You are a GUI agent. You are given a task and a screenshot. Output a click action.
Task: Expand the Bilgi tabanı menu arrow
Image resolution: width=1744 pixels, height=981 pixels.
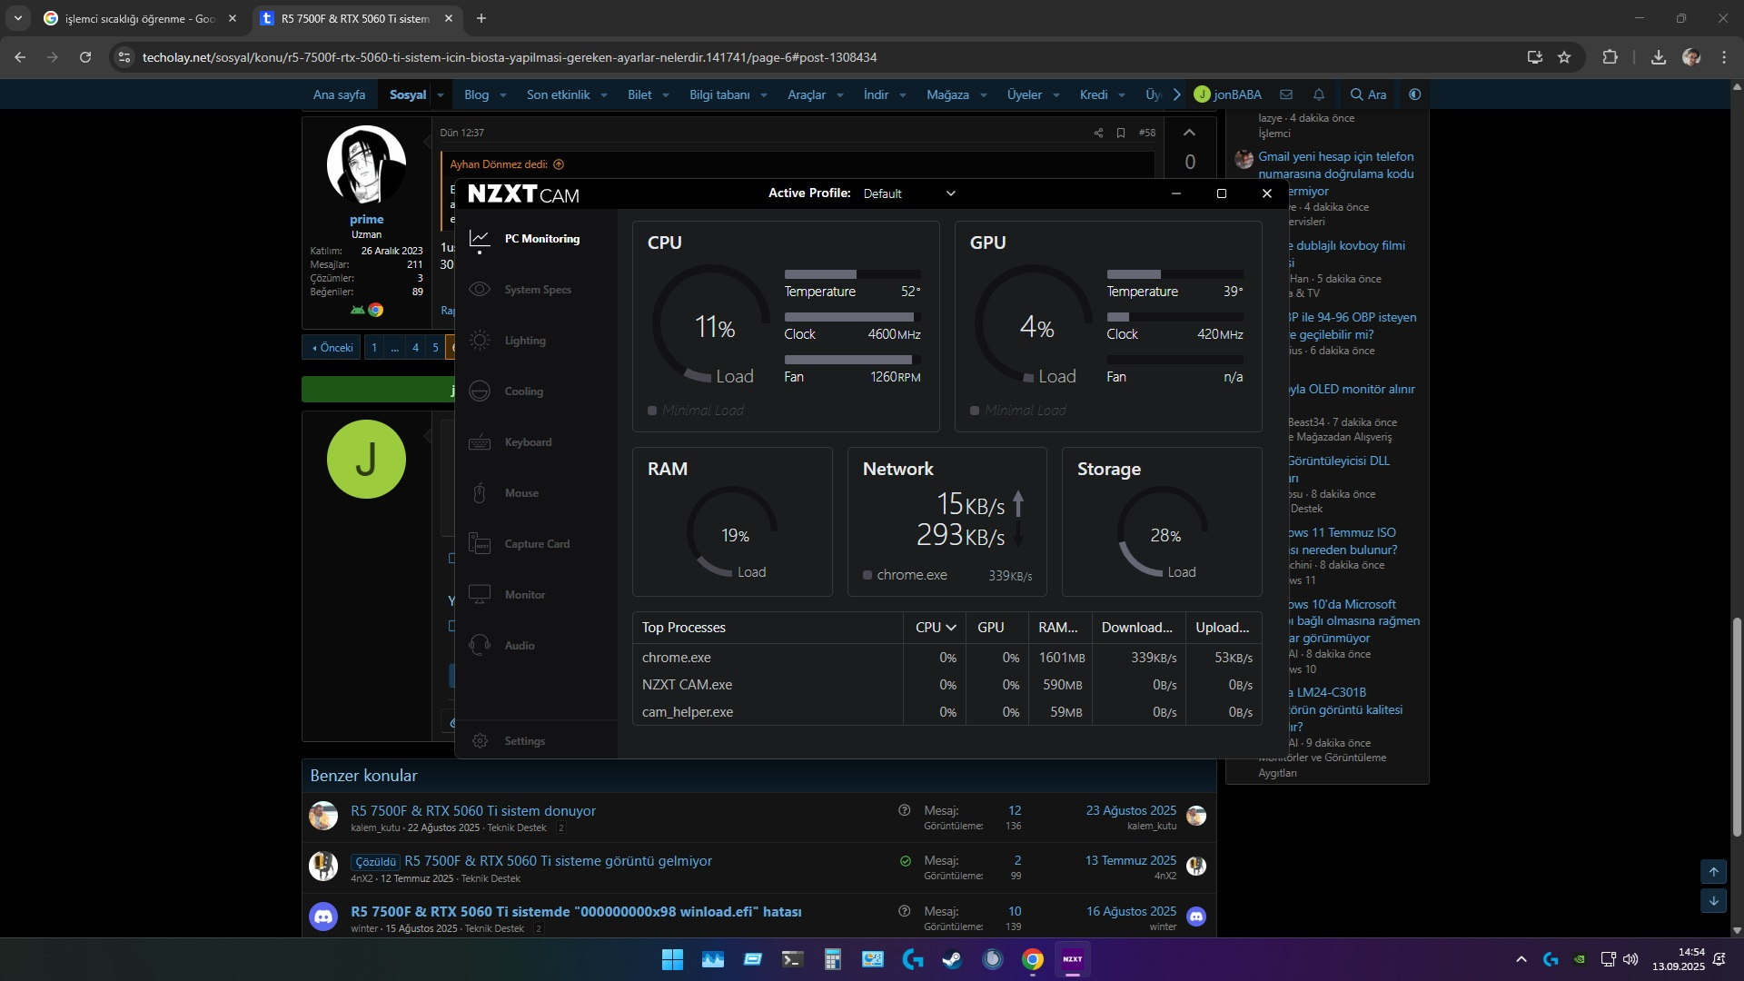click(x=764, y=94)
